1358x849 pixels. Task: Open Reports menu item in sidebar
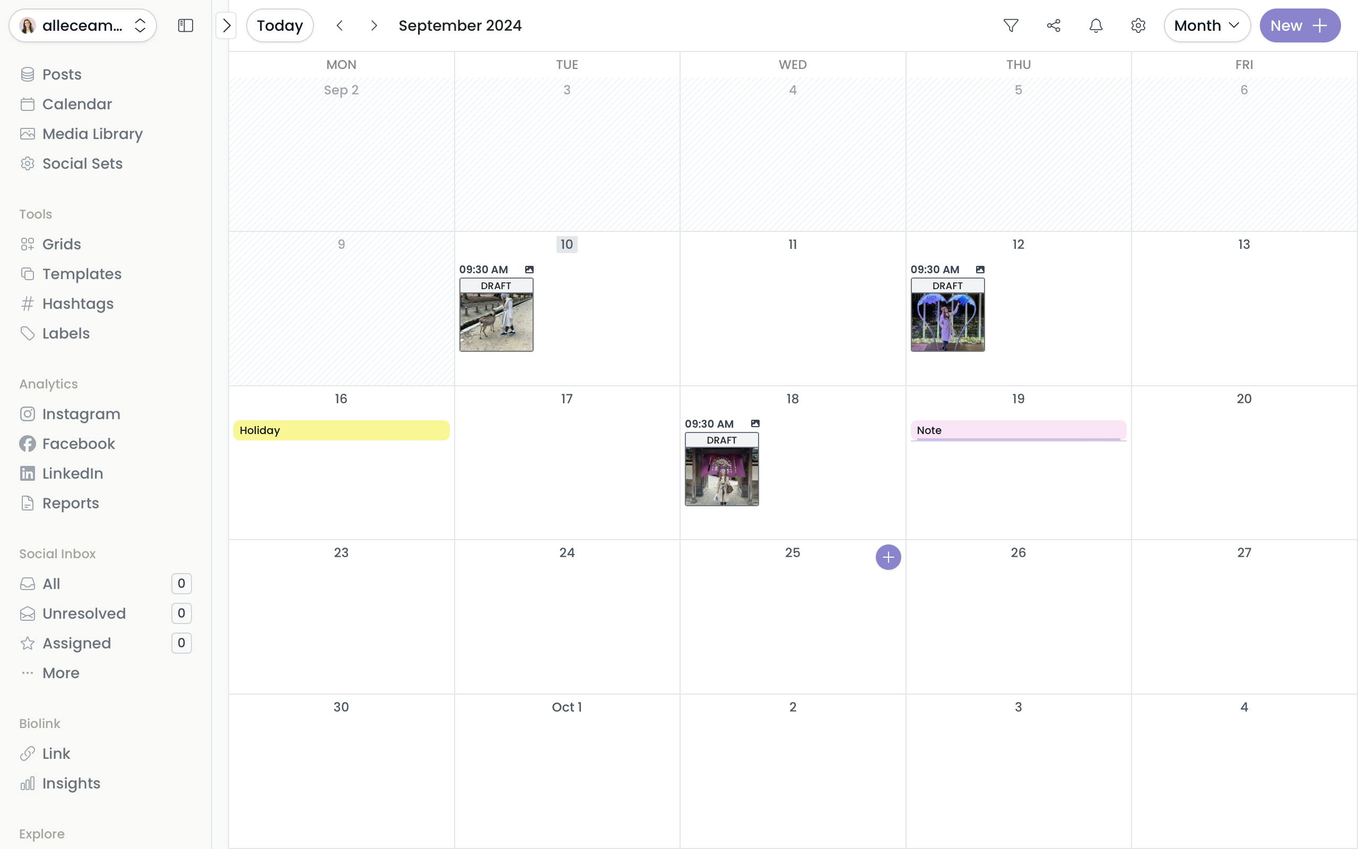71,503
